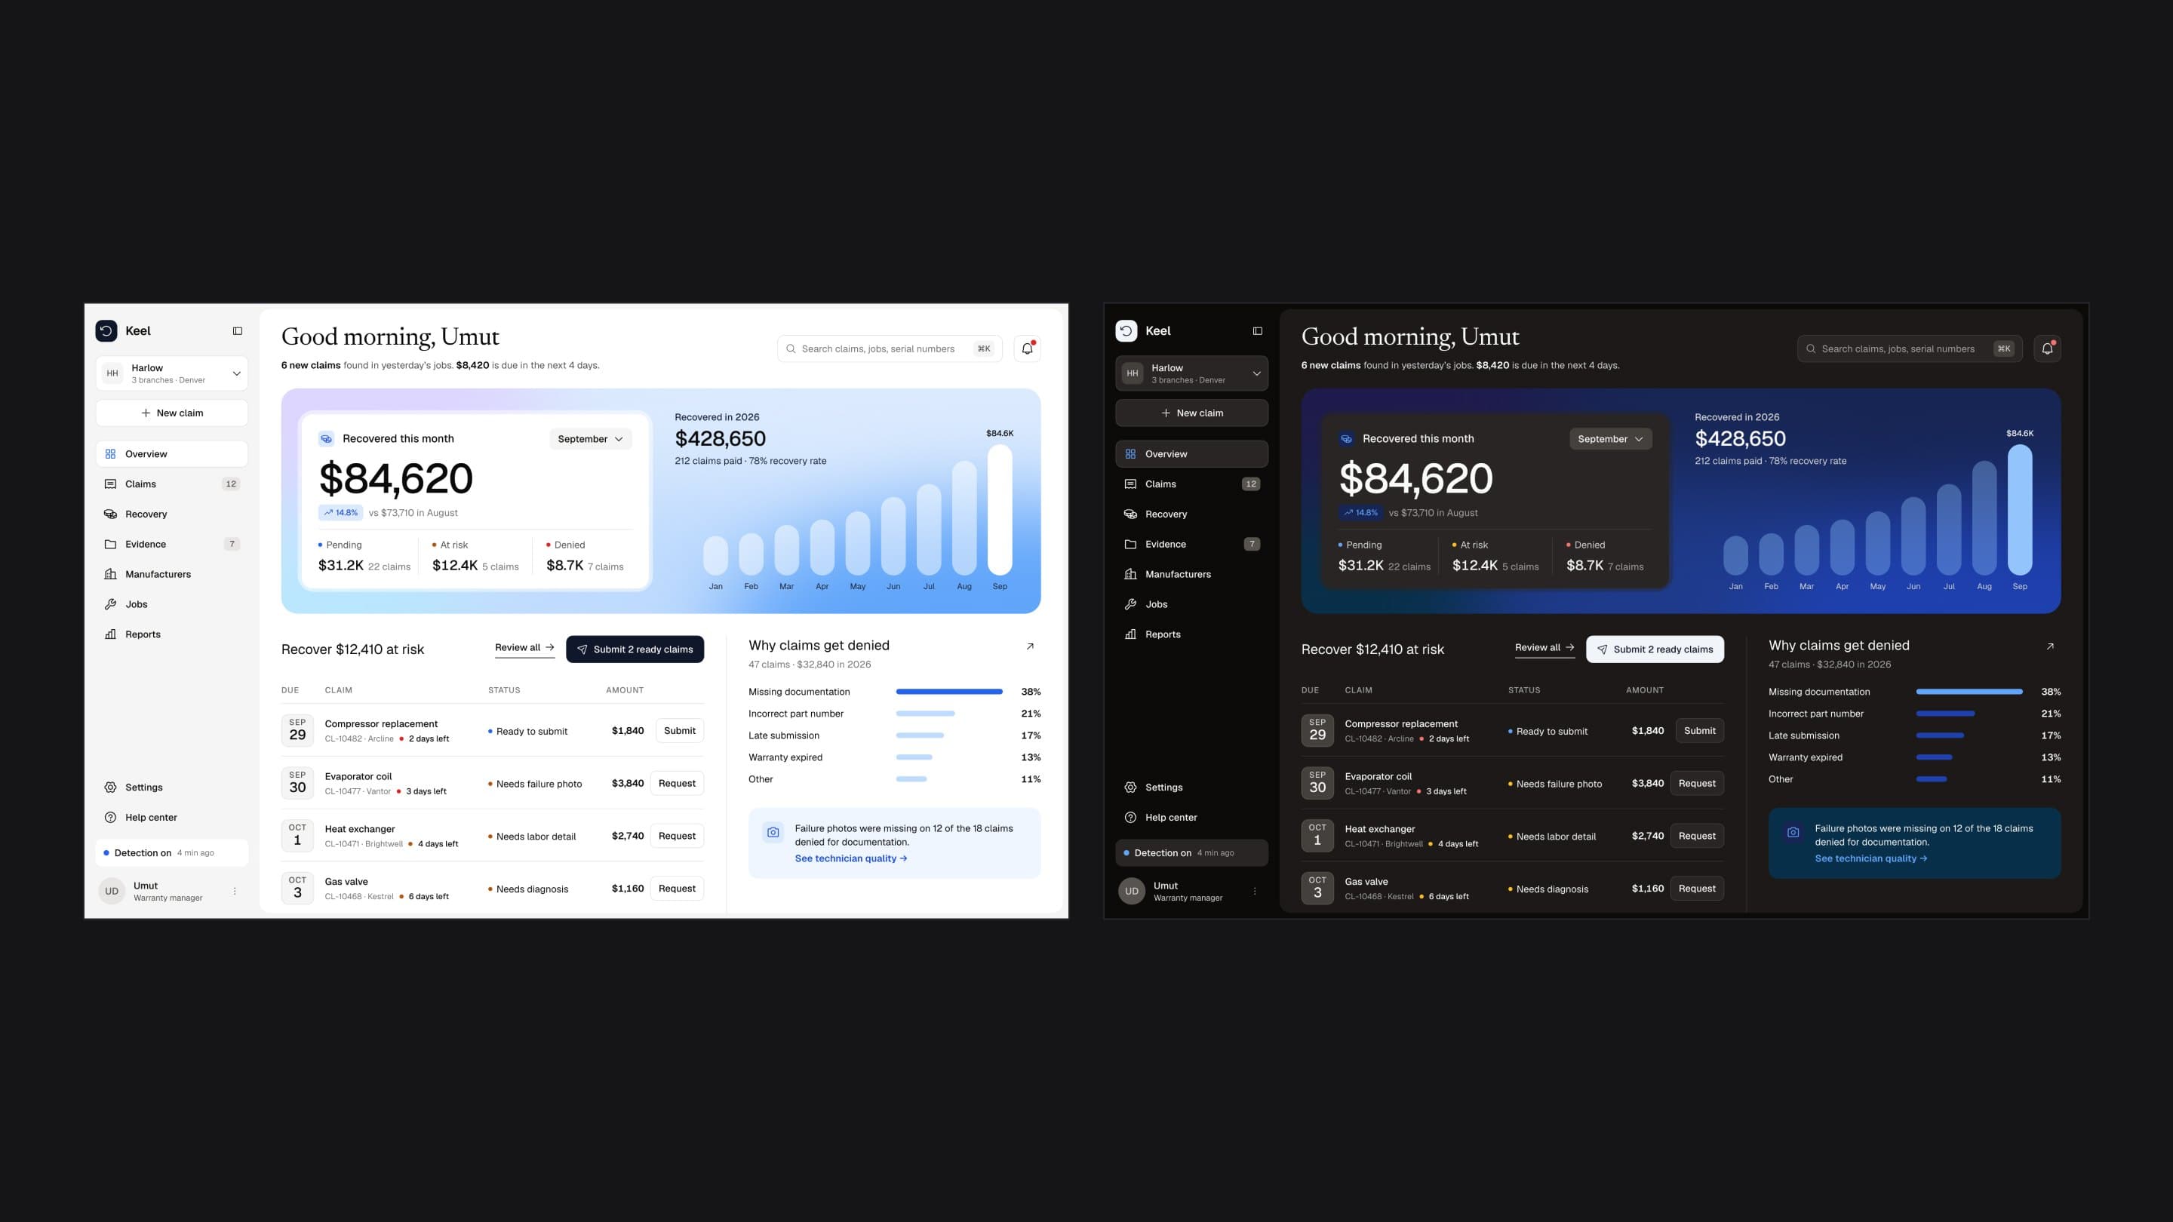Expand denial reasons arrow in dark dashboard
2173x1222 pixels.
(2050, 646)
